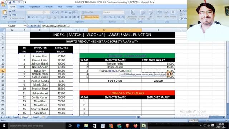The width and height of the screenshot is (229, 129).
Task: Open the Formulas tab
Action: tap(49, 6)
